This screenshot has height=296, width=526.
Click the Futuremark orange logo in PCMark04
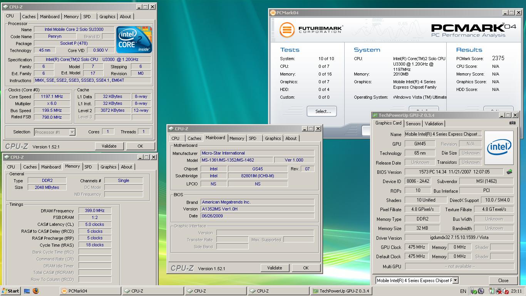(x=287, y=30)
